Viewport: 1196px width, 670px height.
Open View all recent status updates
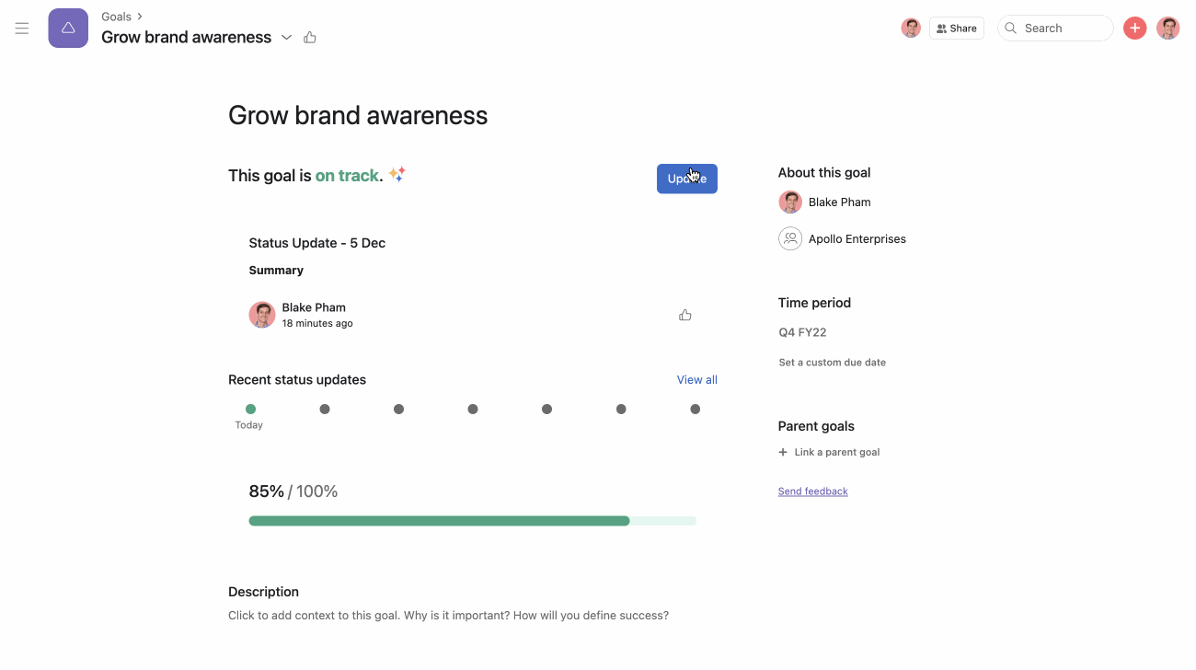[x=696, y=379]
